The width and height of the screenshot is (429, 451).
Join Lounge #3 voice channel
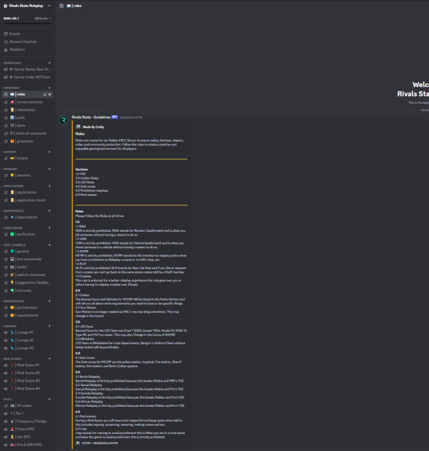27,348
